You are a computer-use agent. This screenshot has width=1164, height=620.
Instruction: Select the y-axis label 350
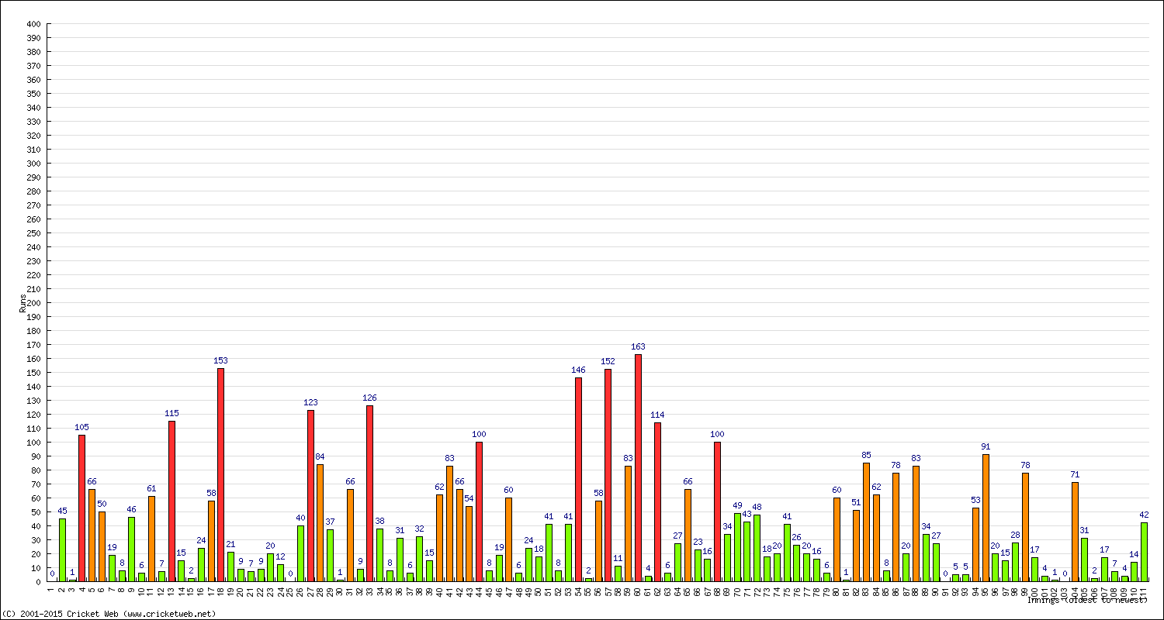[x=33, y=94]
